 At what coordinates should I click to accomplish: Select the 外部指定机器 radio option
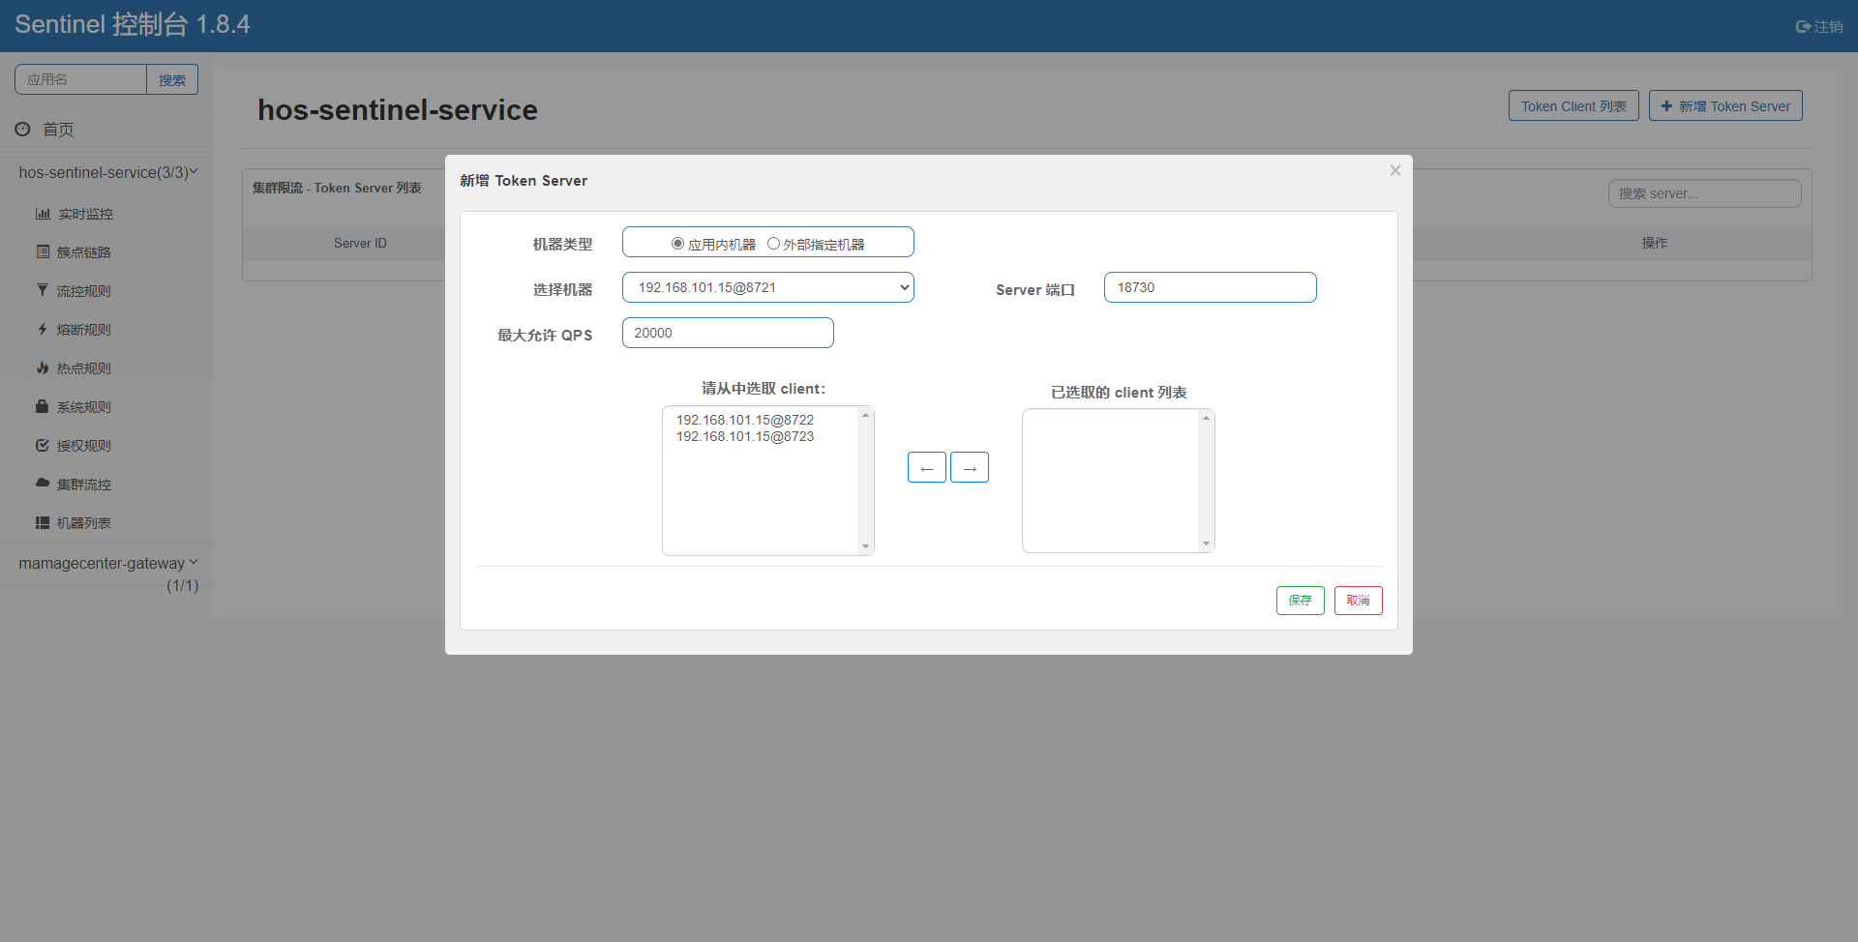[x=773, y=244]
